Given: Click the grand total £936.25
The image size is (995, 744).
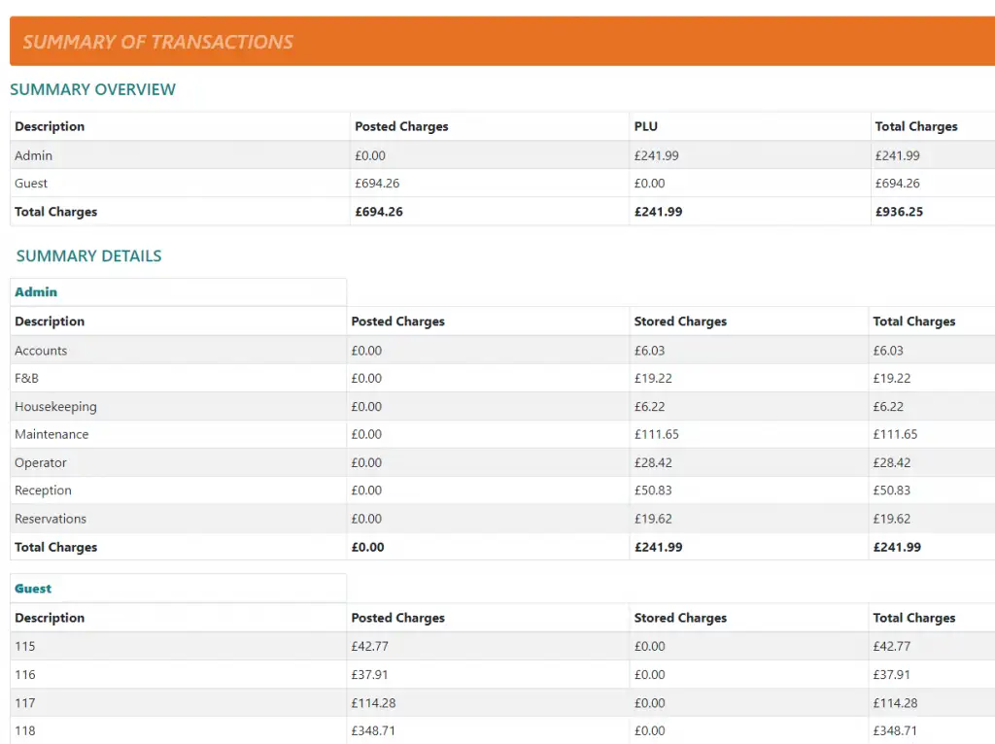Looking at the screenshot, I should (899, 212).
